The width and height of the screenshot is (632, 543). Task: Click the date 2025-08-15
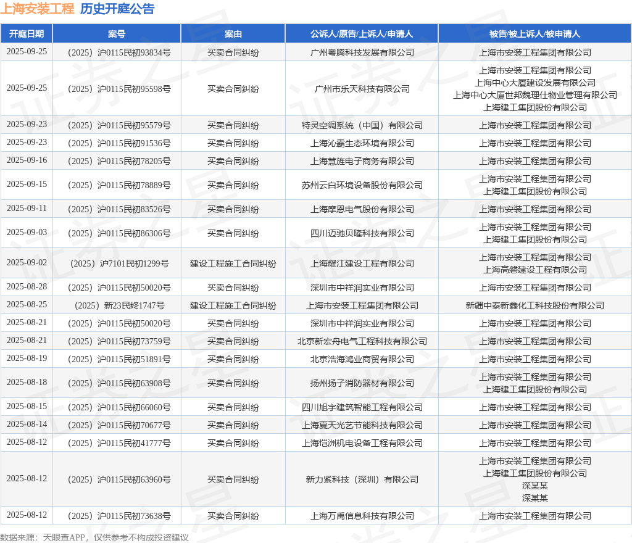[x=27, y=407]
